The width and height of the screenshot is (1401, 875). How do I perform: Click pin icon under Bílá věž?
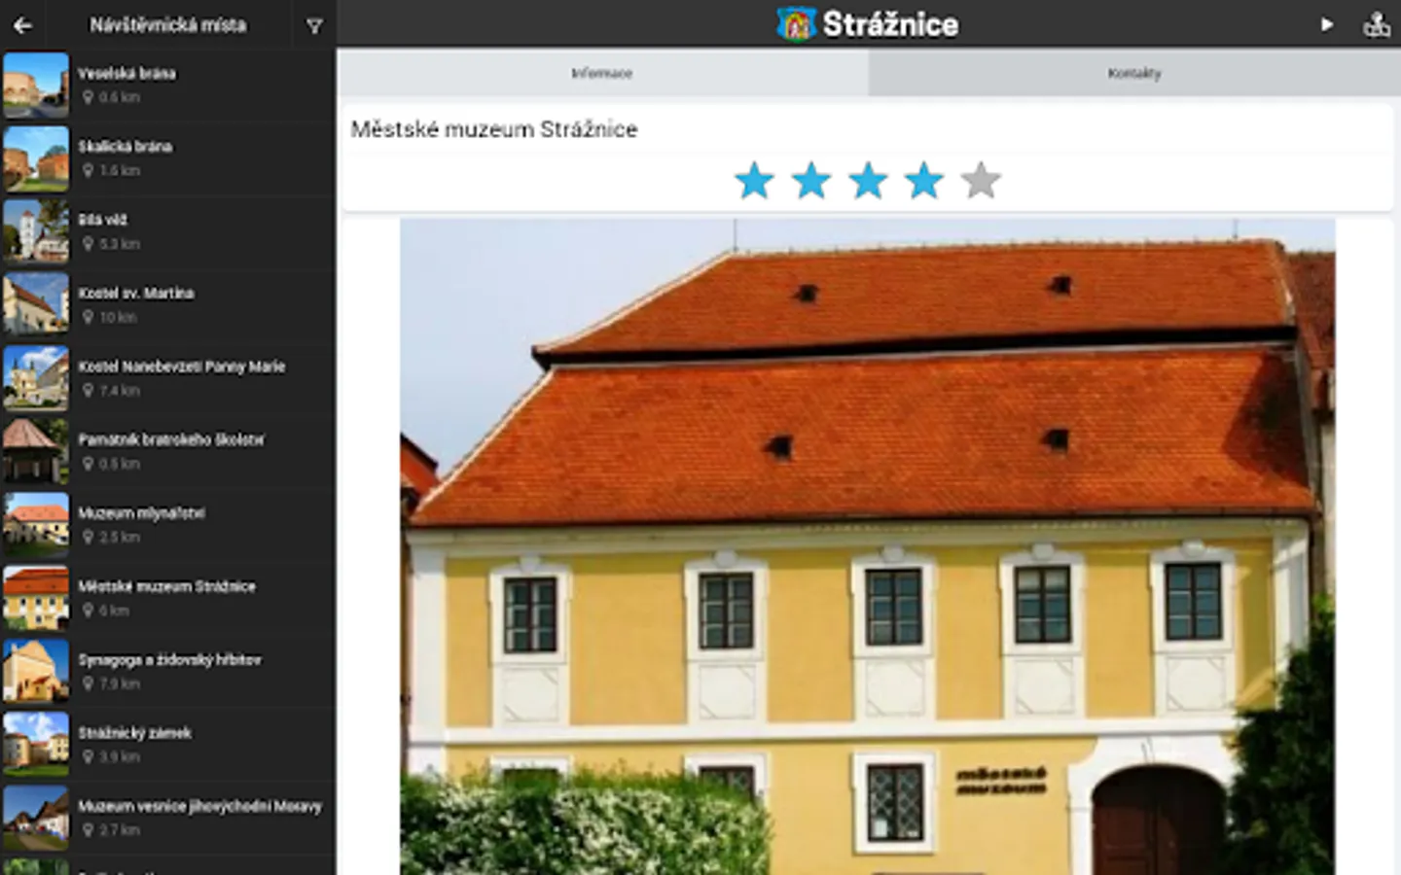click(88, 244)
